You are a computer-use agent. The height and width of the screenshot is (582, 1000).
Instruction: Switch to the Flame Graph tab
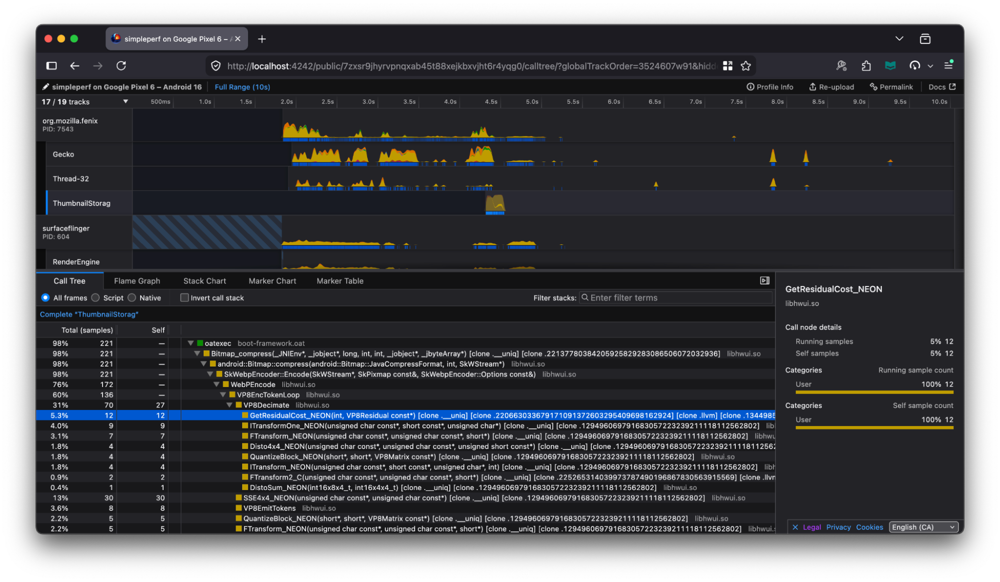137,281
